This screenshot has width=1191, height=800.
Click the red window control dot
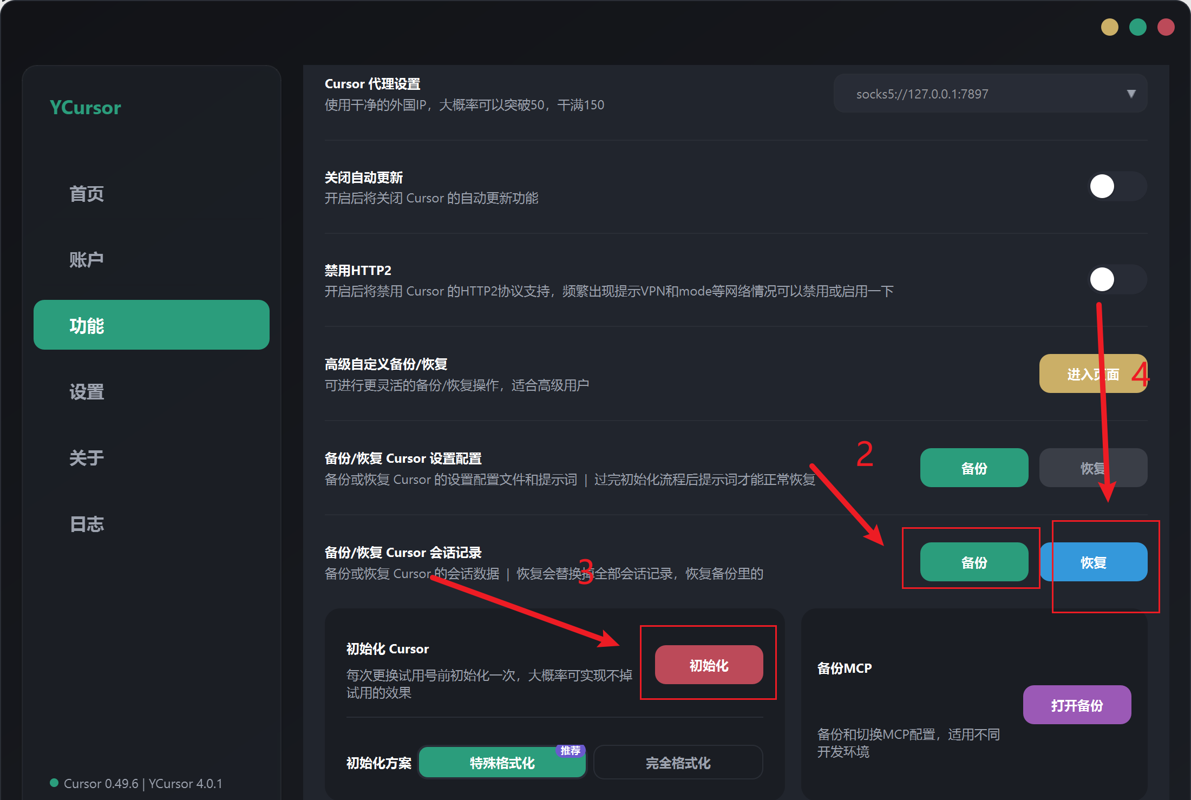coord(1166,27)
